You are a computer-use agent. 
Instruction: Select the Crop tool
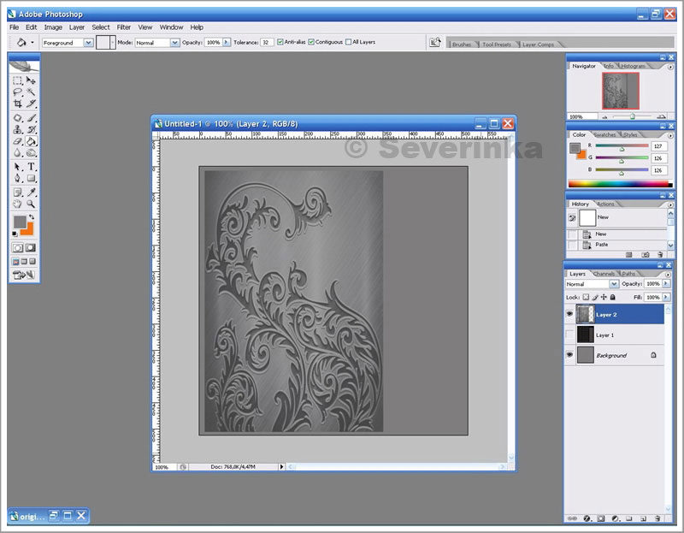(x=18, y=104)
